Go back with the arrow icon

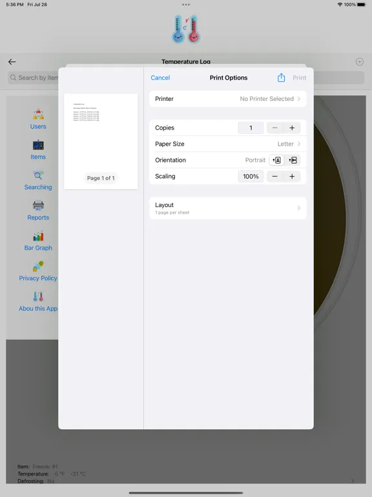[12, 62]
